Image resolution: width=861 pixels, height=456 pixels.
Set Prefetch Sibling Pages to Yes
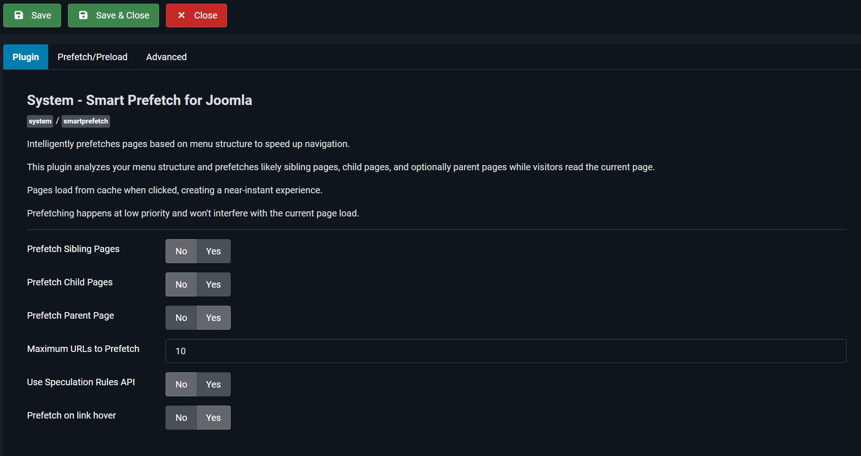click(213, 251)
